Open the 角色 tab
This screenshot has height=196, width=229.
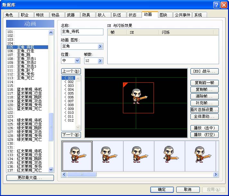coord(11,15)
